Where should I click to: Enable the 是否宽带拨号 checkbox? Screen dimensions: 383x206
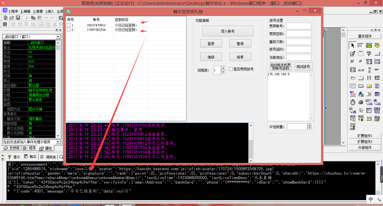click(231, 69)
